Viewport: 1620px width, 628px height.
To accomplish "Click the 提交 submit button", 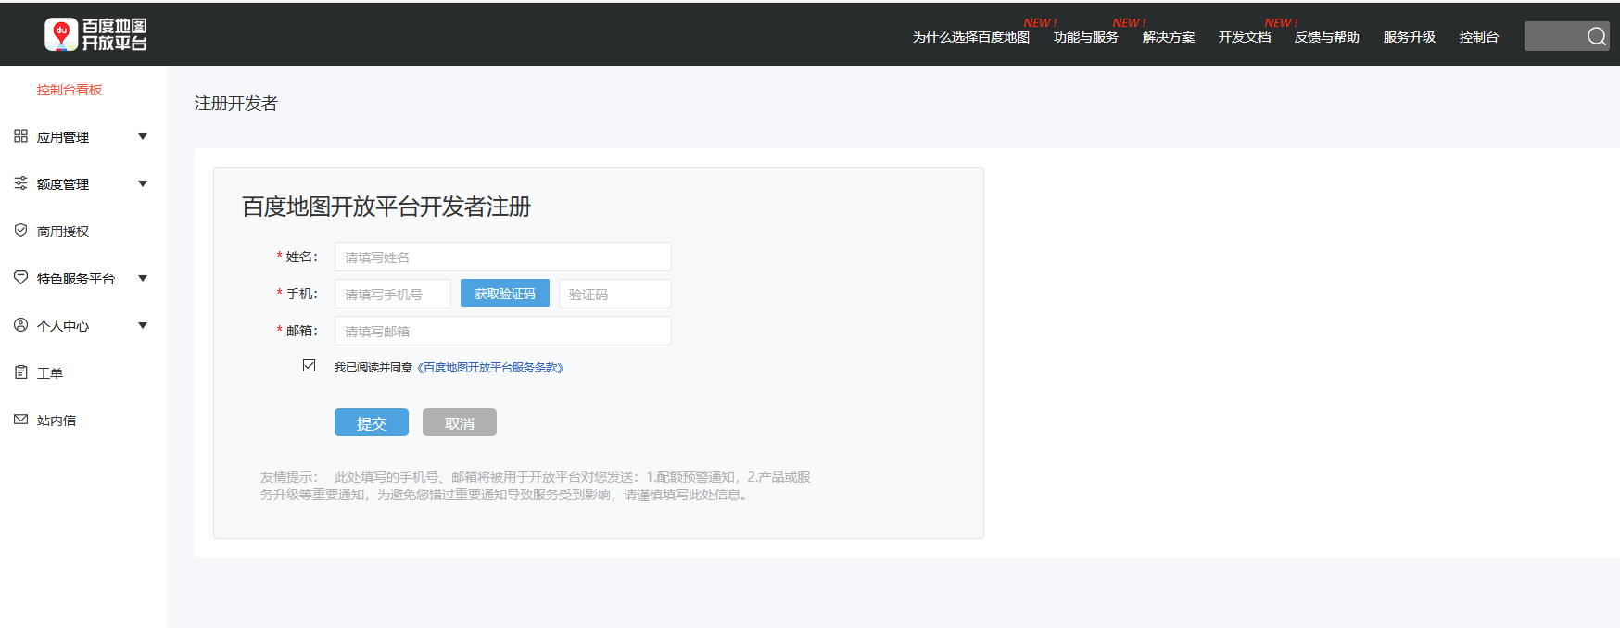I will pos(372,422).
